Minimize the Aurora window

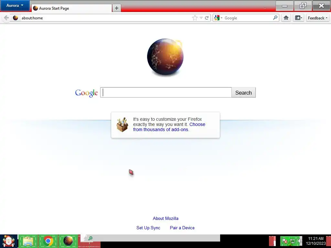284,6
